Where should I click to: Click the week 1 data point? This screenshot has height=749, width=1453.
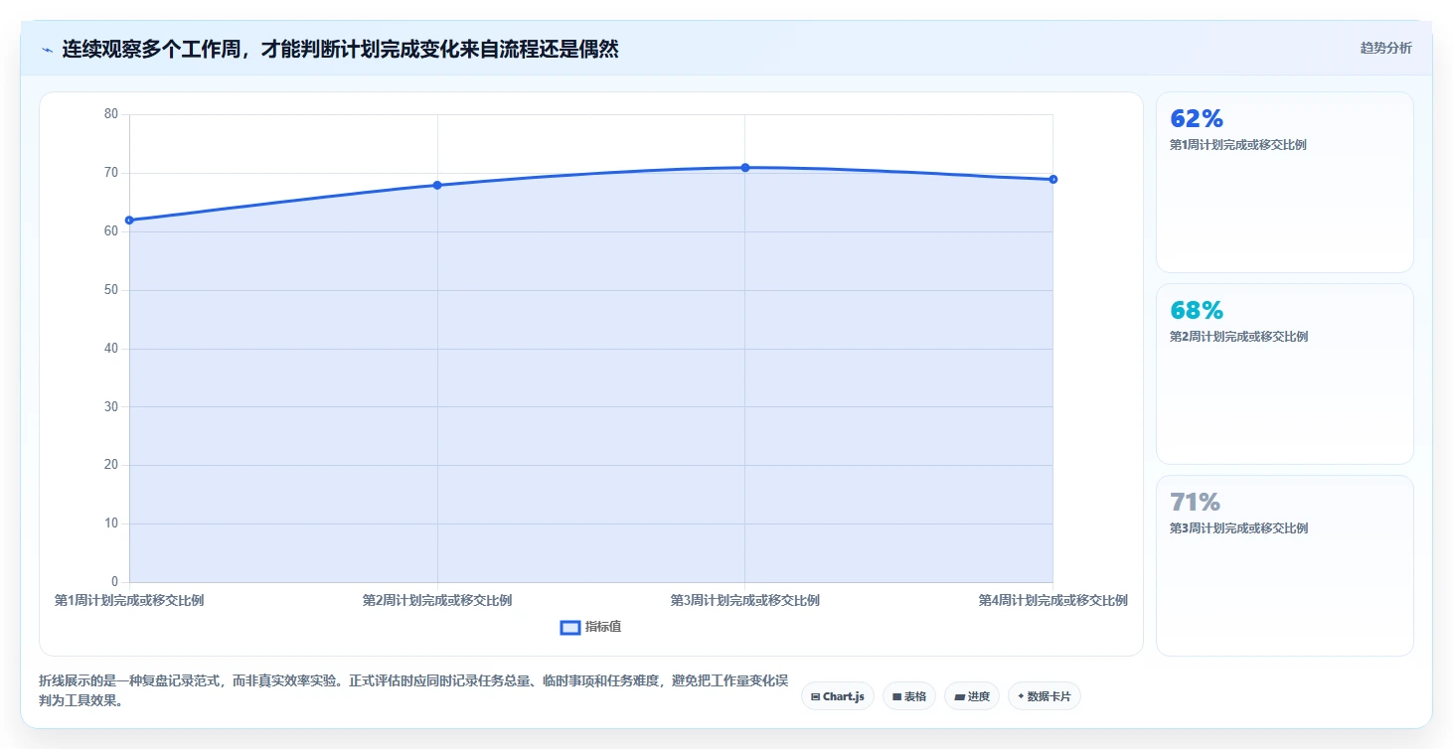pos(129,221)
